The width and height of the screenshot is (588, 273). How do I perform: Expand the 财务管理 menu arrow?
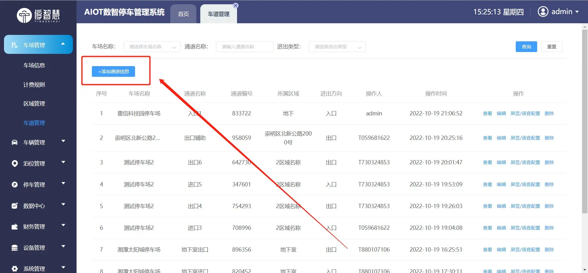coord(63,225)
